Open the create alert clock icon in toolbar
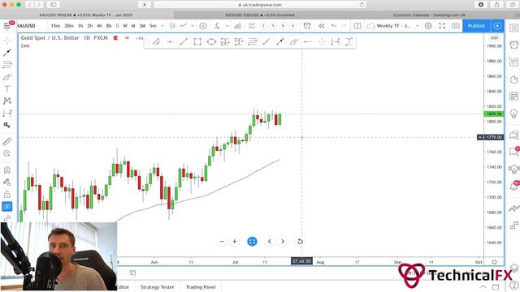Screen dimensions: 520x292 coord(307,26)
